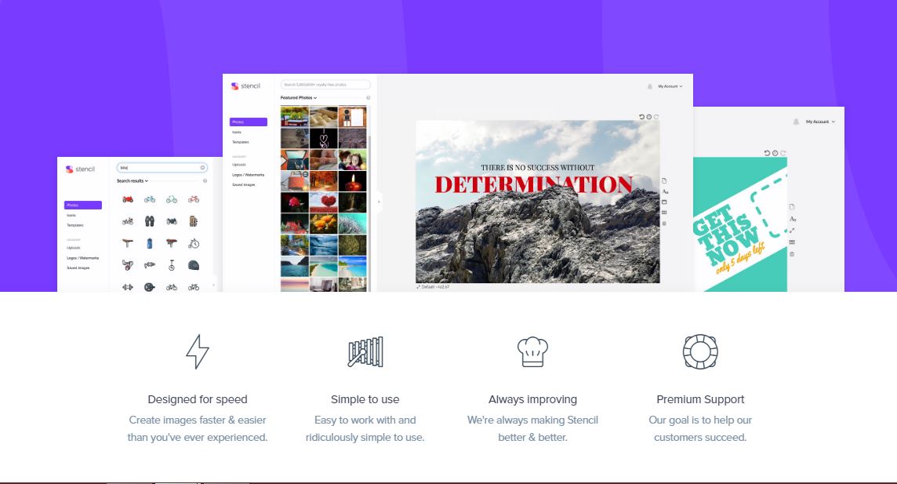Open Logos / Watermarks in the icon search sidebar
Viewport: 897px width, 484px height.
point(83,258)
